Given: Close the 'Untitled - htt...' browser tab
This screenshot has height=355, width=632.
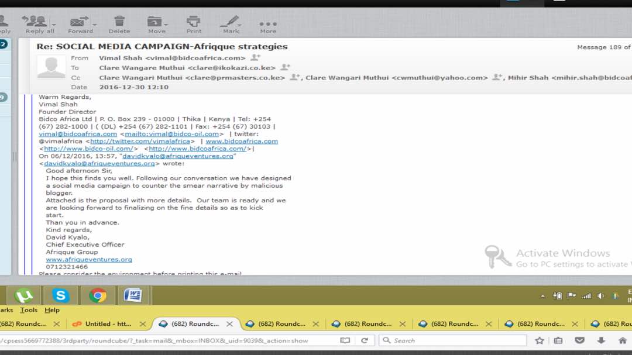Looking at the screenshot, I should (143, 324).
